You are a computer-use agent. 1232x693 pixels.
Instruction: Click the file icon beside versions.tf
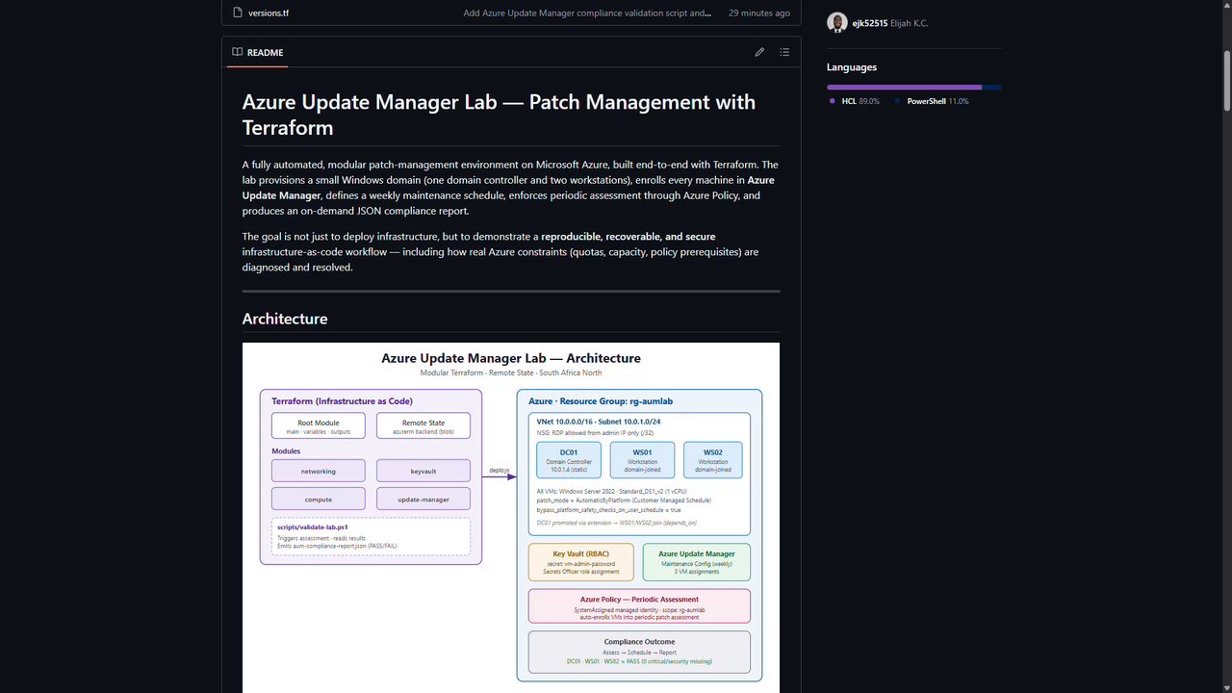(237, 13)
